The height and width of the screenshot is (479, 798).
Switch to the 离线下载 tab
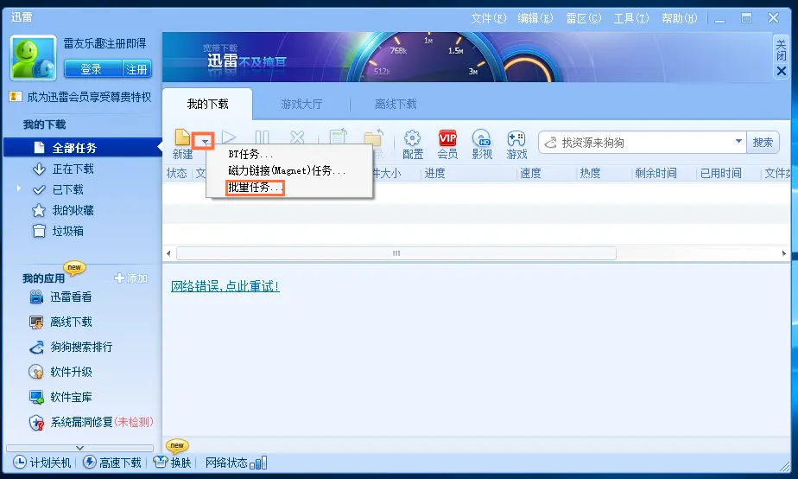(396, 104)
